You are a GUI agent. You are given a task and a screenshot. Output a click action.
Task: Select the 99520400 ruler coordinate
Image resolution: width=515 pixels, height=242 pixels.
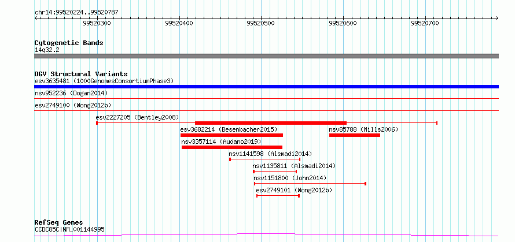[x=179, y=23]
